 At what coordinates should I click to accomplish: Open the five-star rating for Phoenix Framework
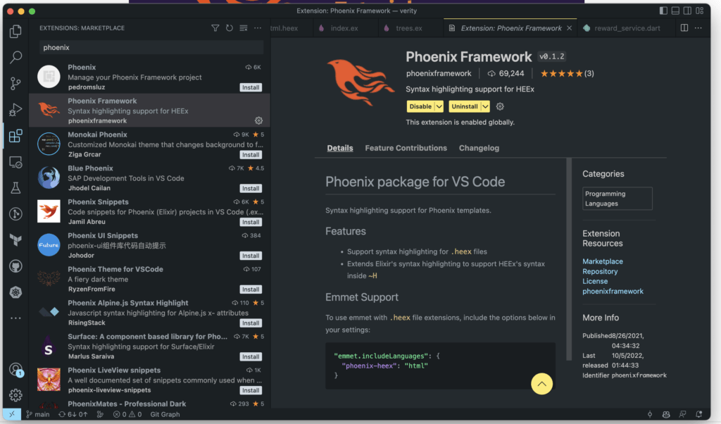point(567,73)
